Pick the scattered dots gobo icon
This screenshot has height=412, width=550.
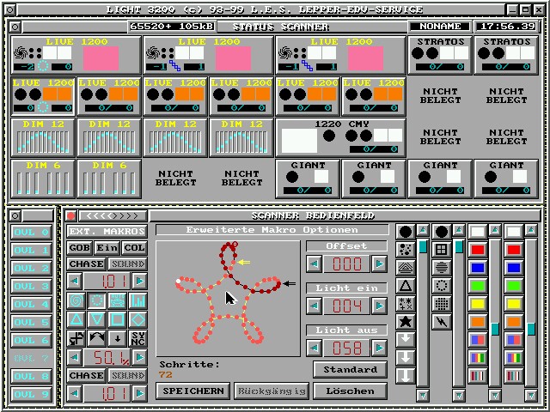tap(406, 250)
